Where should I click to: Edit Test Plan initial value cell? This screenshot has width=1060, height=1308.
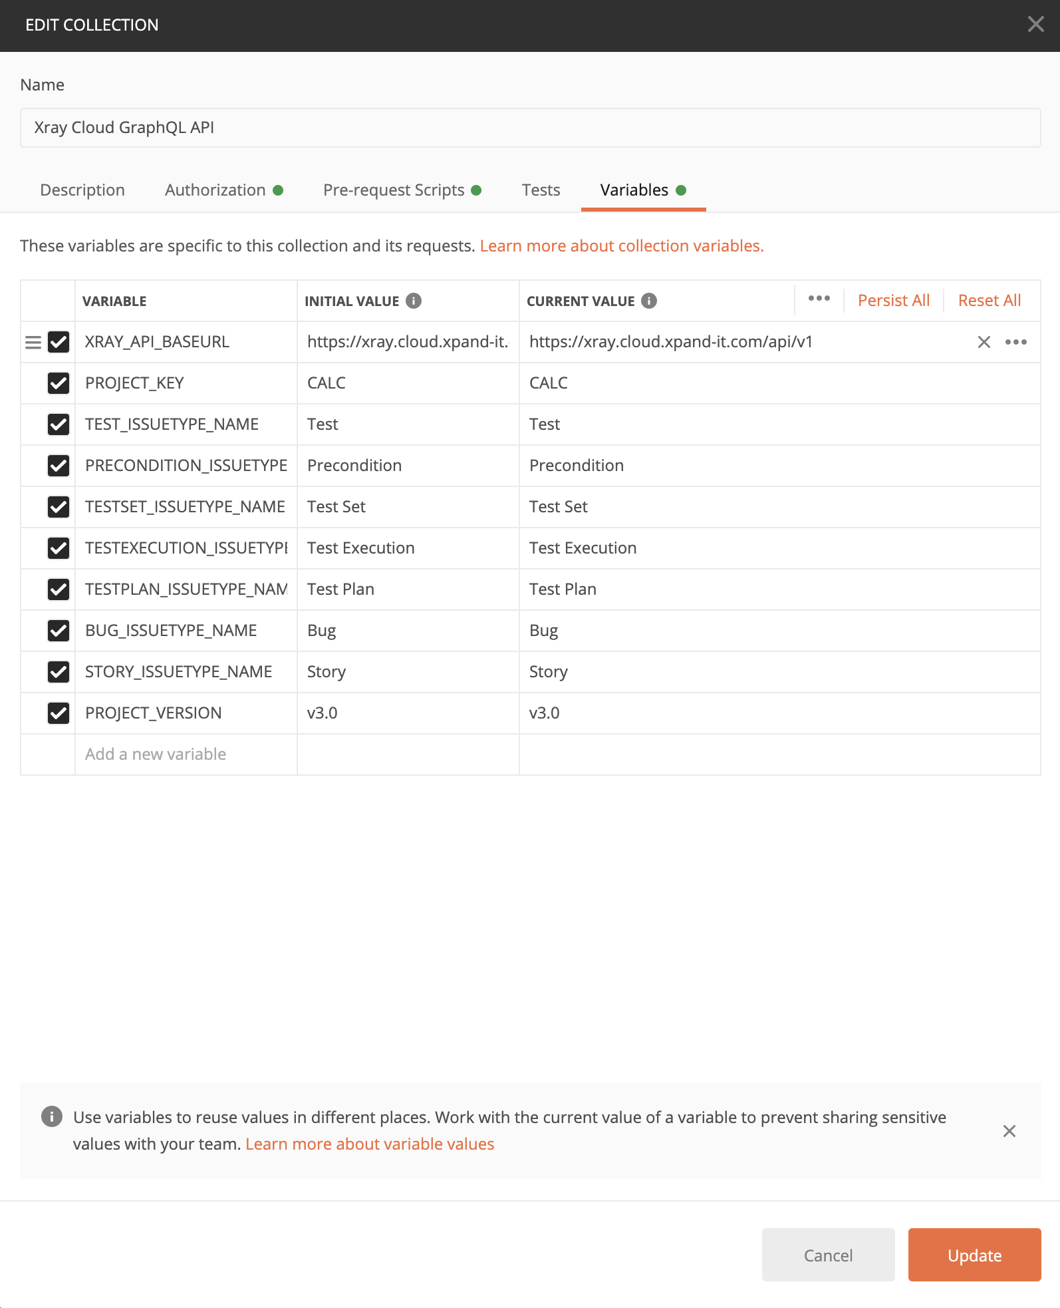click(x=408, y=589)
